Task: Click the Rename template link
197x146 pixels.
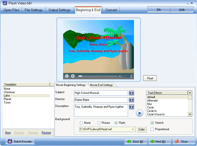Action: pyautogui.click(x=33, y=133)
